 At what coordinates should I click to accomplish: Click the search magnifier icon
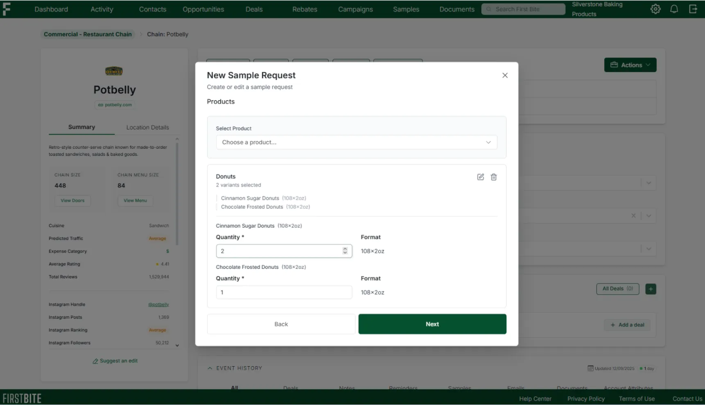(489, 9)
